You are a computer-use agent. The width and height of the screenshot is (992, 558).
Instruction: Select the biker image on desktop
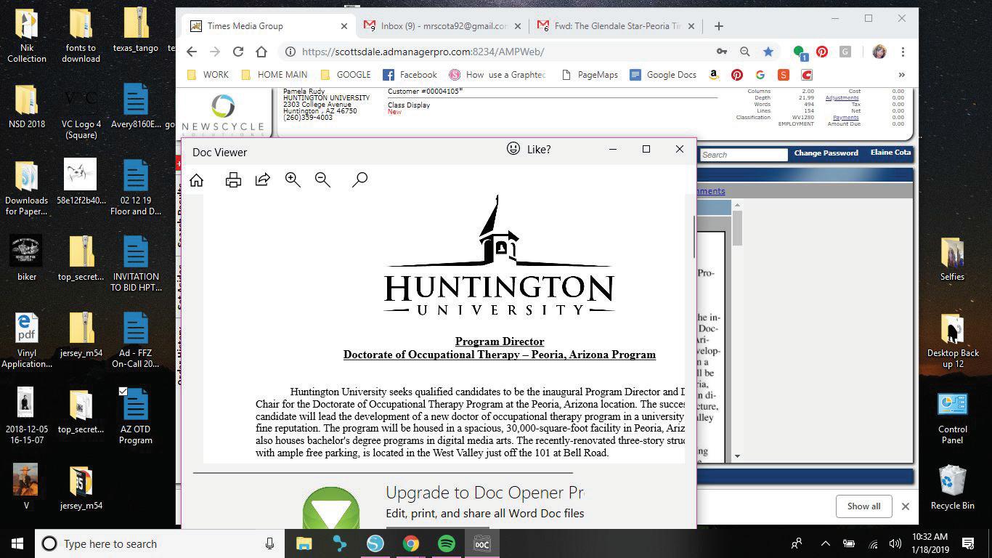pyautogui.click(x=27, y=258)
